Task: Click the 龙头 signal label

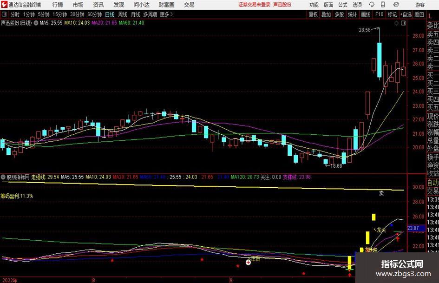Action: tap(381, 230)
